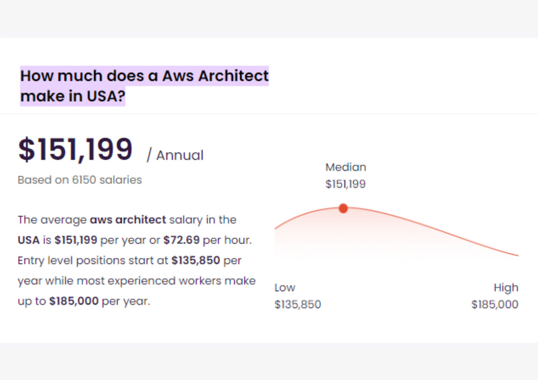The height and width of the screenshot is (380, 538).
Task: Click bold "USA" in the description paragraph
Action: point(28,240)
